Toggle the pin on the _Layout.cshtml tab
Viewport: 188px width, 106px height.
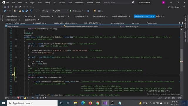coord(88,16)
